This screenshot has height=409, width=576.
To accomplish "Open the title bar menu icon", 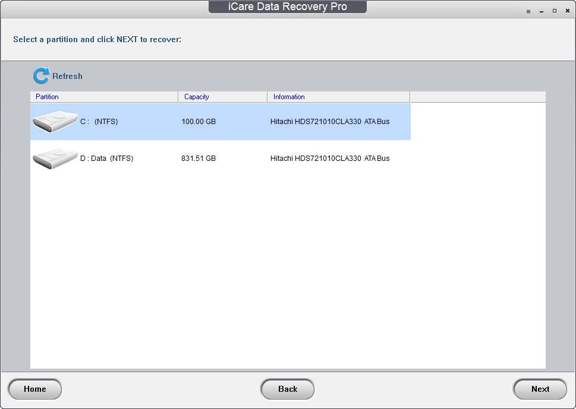I will click(x=528, y=11).
